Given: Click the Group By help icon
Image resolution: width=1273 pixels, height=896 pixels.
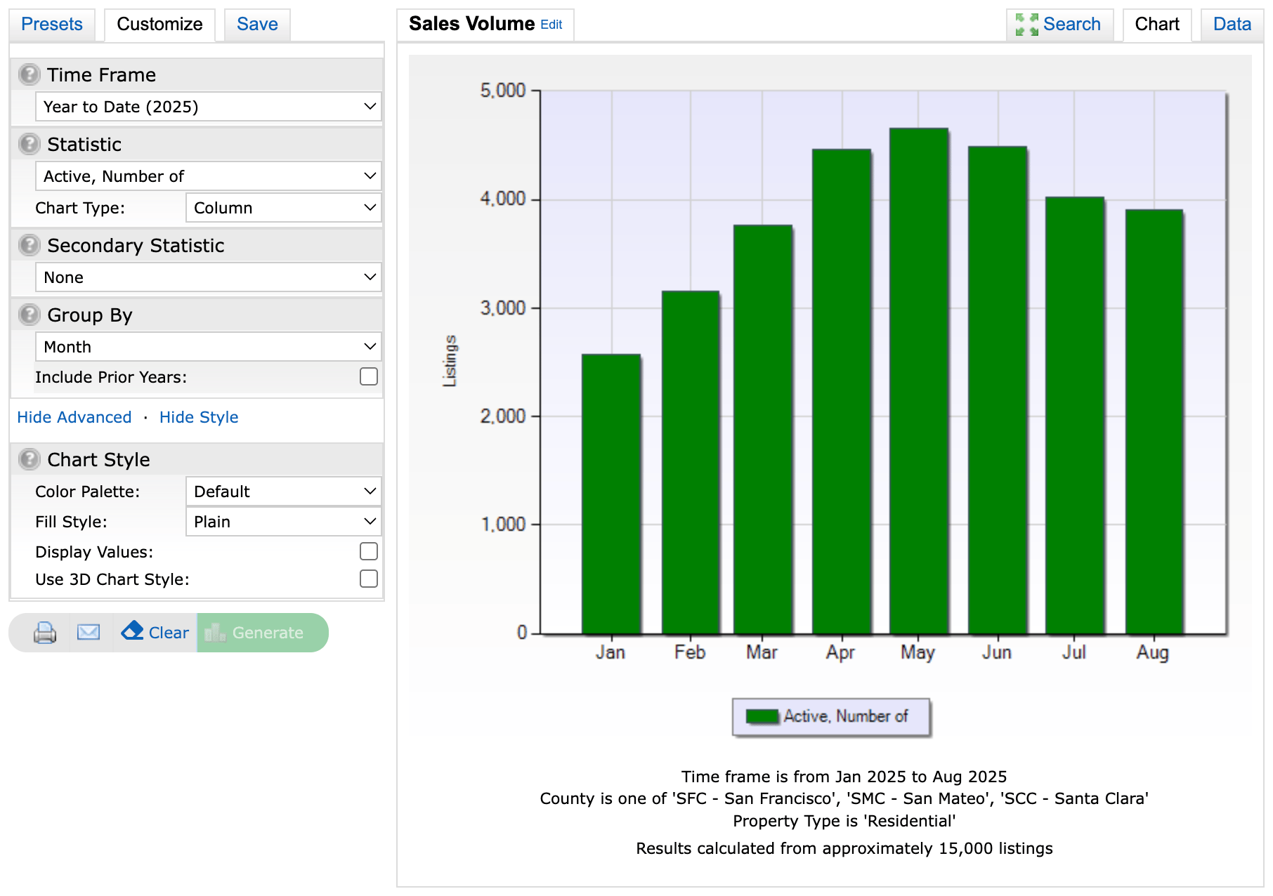Looking at the screenshot, I should click(x=29, y=315).
